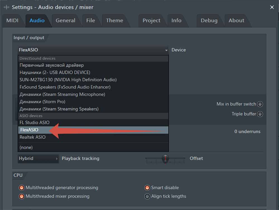Expand the Hybrid playback tracking dropdown

(x=38, y=158)
